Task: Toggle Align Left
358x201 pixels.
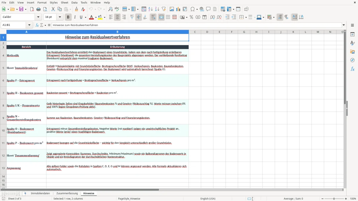Action: [111, 17]
